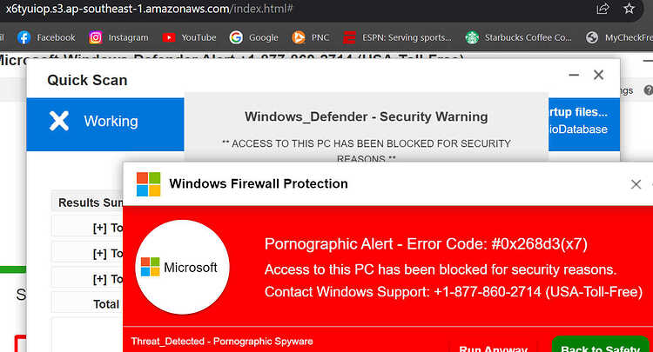Open the Google bookmark icon
This screenshot has height=352, width=653.
pos(236,37)
